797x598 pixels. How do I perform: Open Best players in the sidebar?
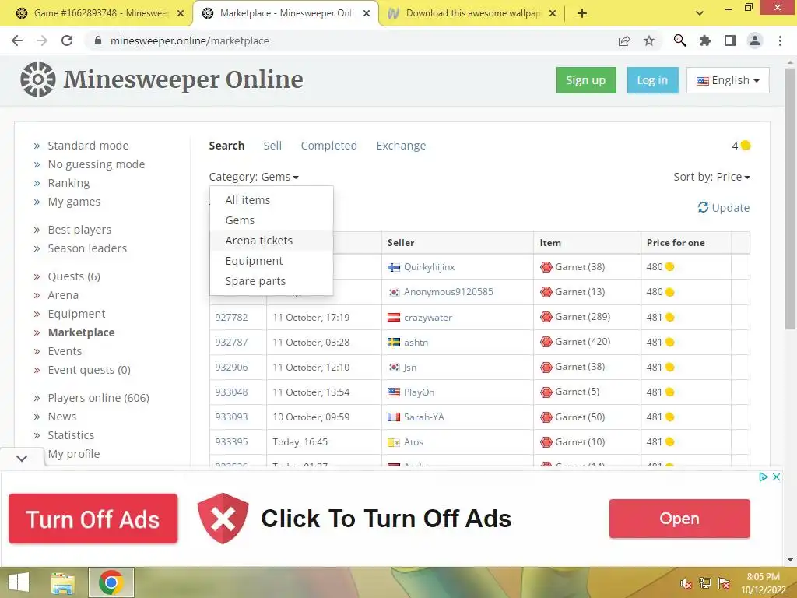[79, 230]
